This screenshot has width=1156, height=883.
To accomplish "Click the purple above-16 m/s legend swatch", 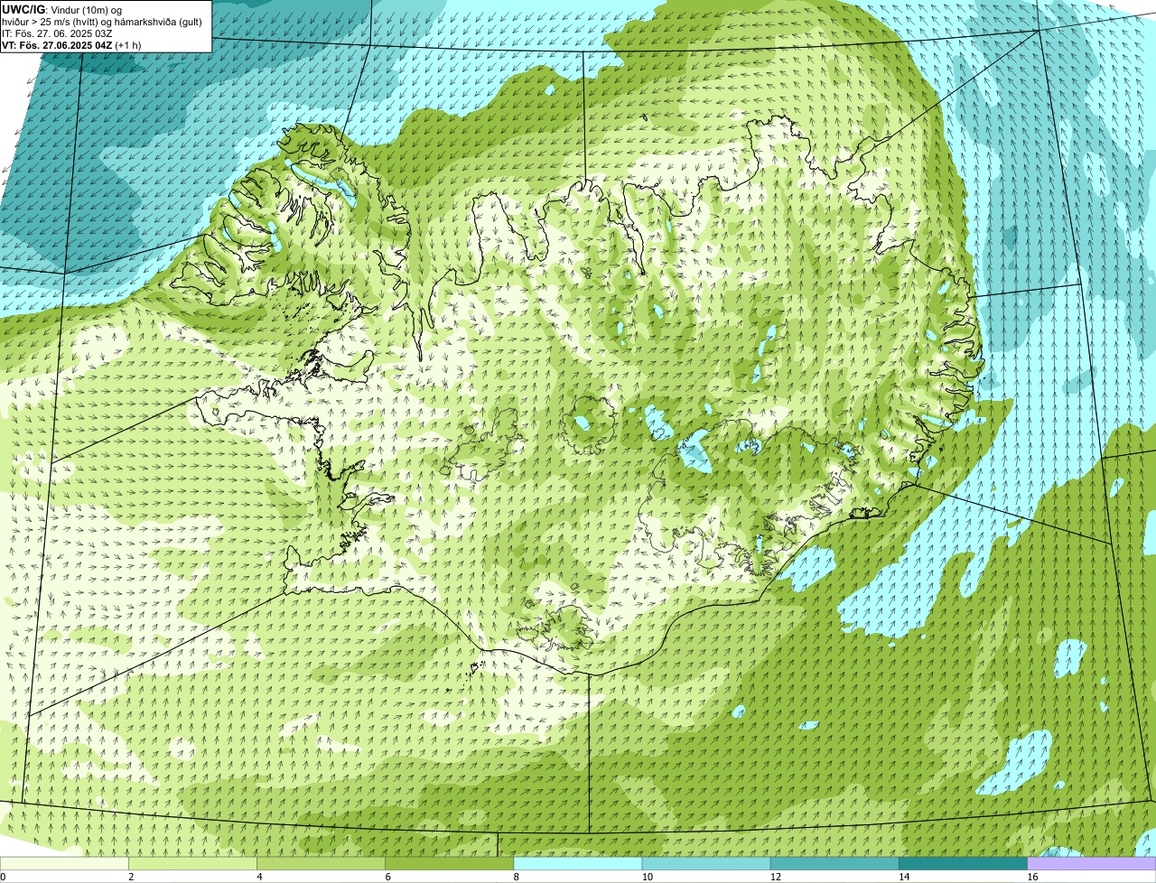I will click(1091, 863).
